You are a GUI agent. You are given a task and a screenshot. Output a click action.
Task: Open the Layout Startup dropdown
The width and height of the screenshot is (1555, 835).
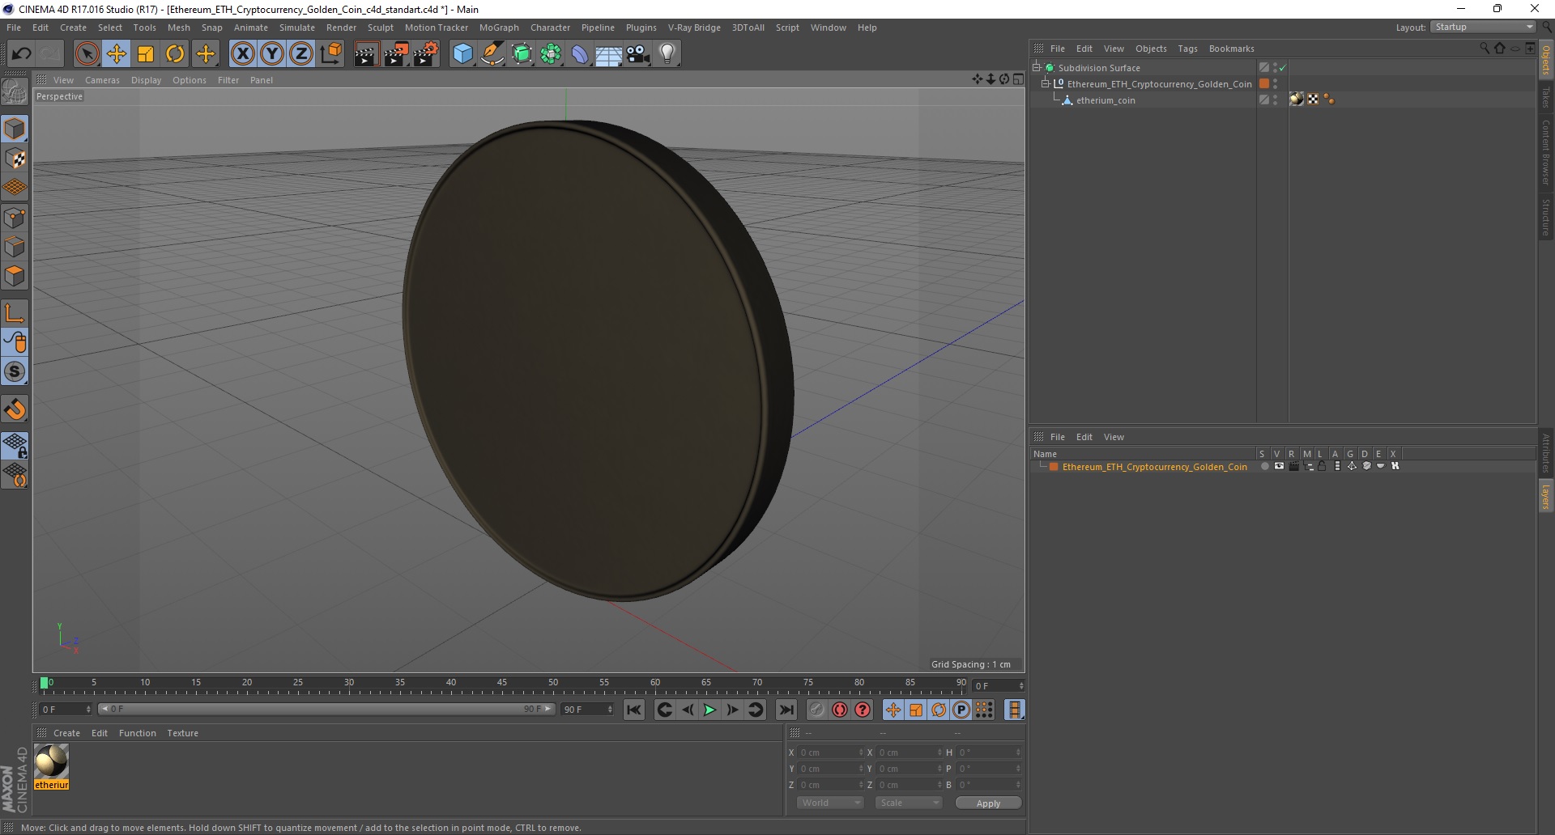[1483, 28]
